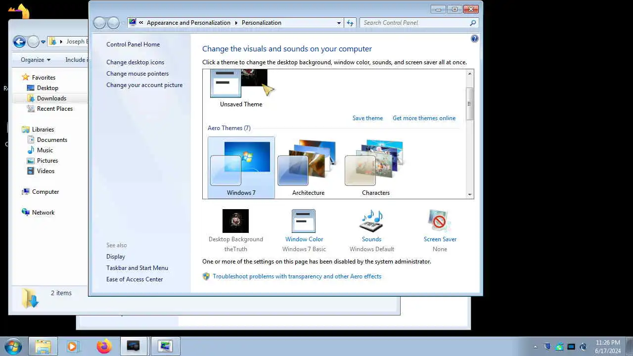Open Documents library in Explorer sidebar

[x=52, y=140]
